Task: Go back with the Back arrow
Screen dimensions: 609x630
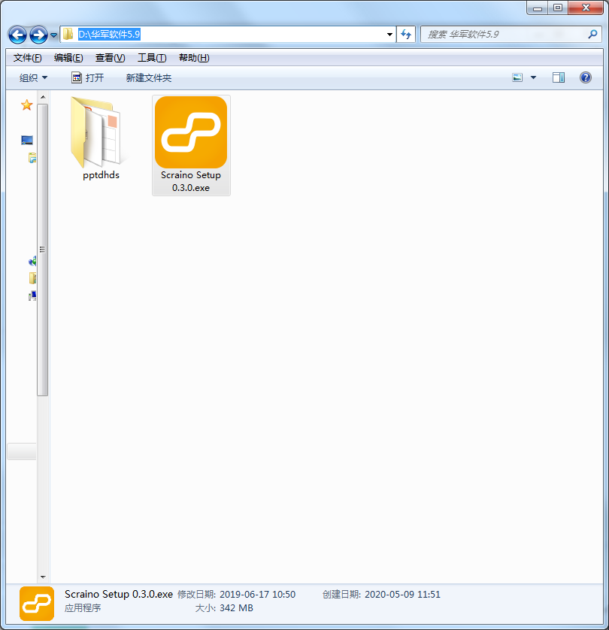Action: (17, 35)
